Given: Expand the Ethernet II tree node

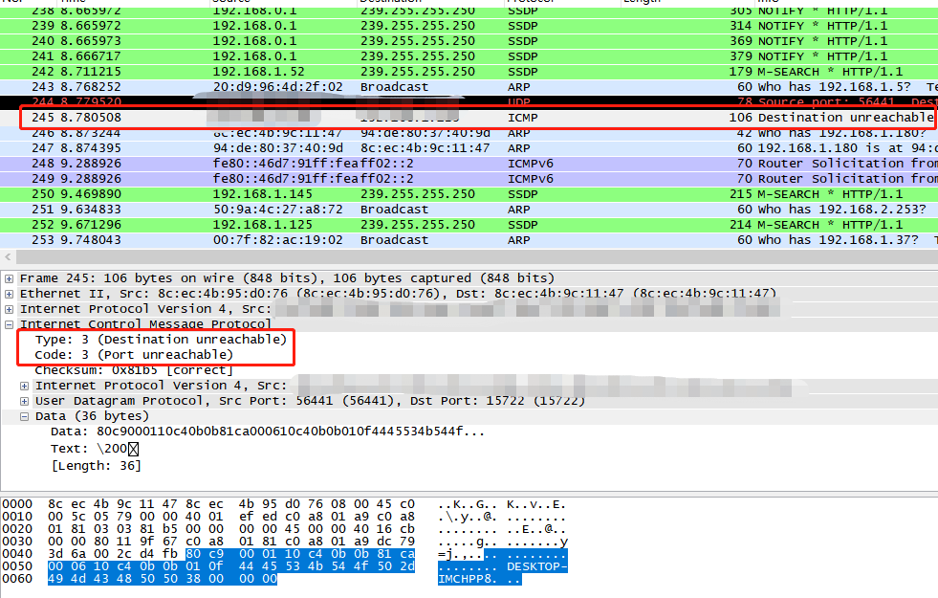Looking at the screenshot, I should coord(9,294).
